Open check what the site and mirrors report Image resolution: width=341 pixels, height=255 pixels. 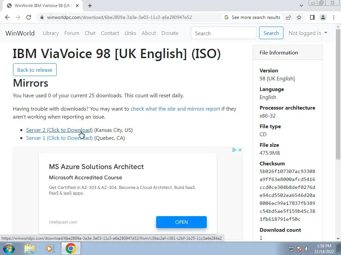click(175, 109)
